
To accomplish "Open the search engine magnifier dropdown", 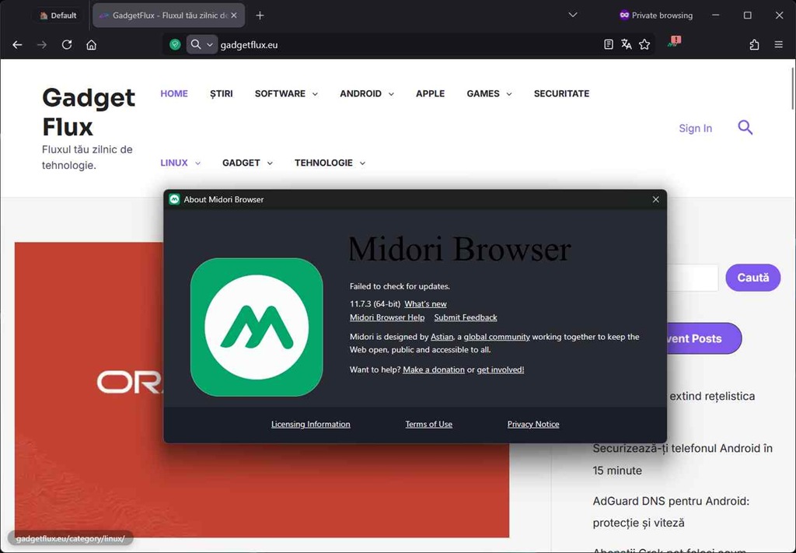I will pyautogui.click(x=201, y=44).
